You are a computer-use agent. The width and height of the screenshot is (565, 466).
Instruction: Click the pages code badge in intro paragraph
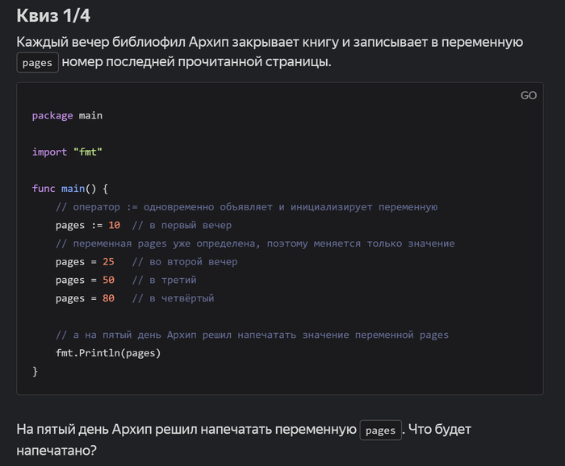click(38, 64)
